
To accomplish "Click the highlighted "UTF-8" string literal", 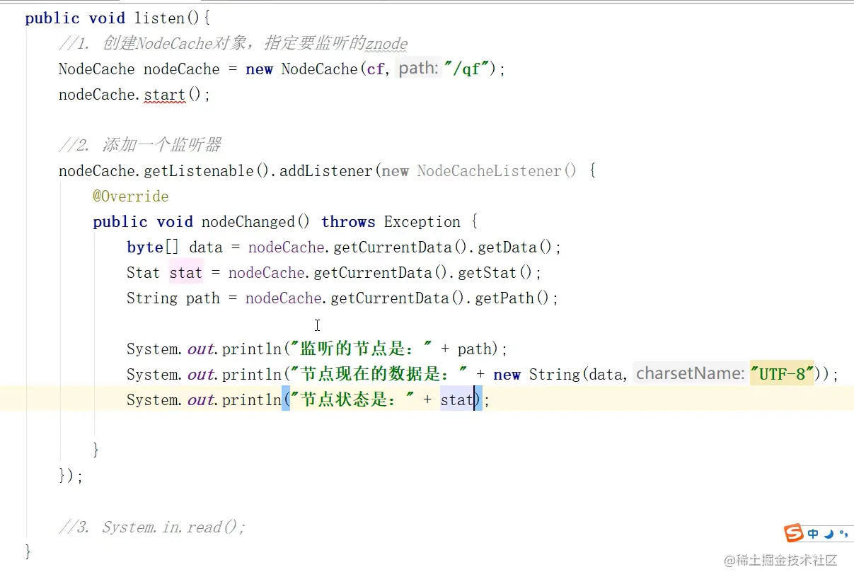I will pos(783,374).
